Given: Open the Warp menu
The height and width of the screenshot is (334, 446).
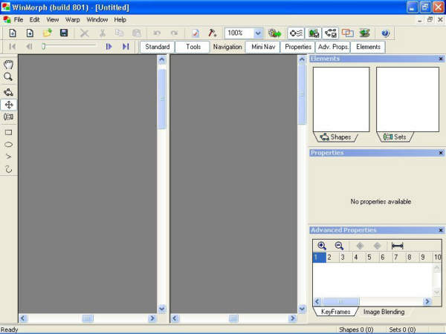Looking at the screenshot, I should coord(73,19).
